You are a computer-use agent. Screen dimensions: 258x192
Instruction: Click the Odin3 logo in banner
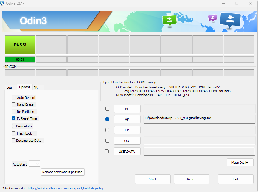point(33,21)
